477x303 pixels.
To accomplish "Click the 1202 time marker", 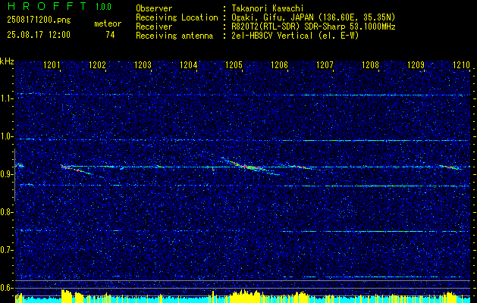I will click(97, 64).
